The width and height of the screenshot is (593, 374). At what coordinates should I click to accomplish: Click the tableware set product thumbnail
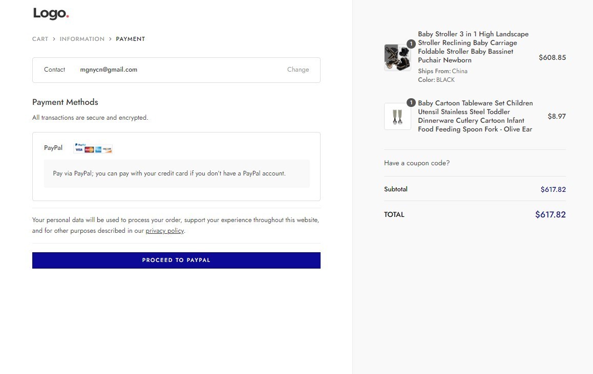coord(397,116)
